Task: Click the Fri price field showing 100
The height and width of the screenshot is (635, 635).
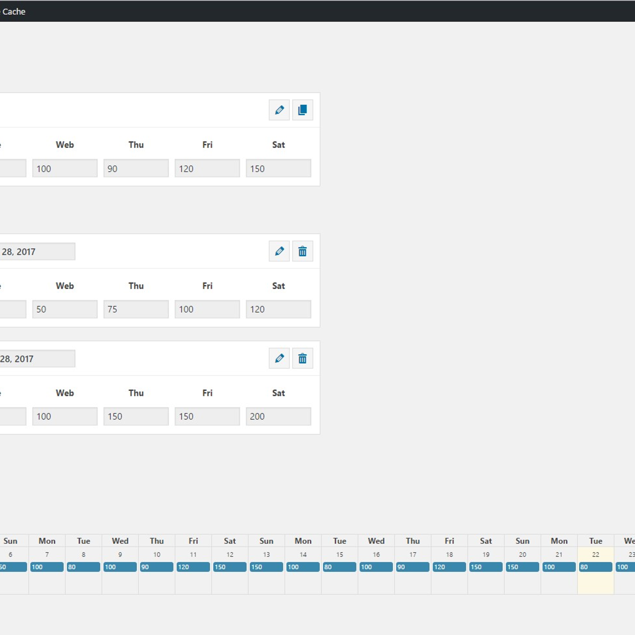Action: click(x=207, y=309)
